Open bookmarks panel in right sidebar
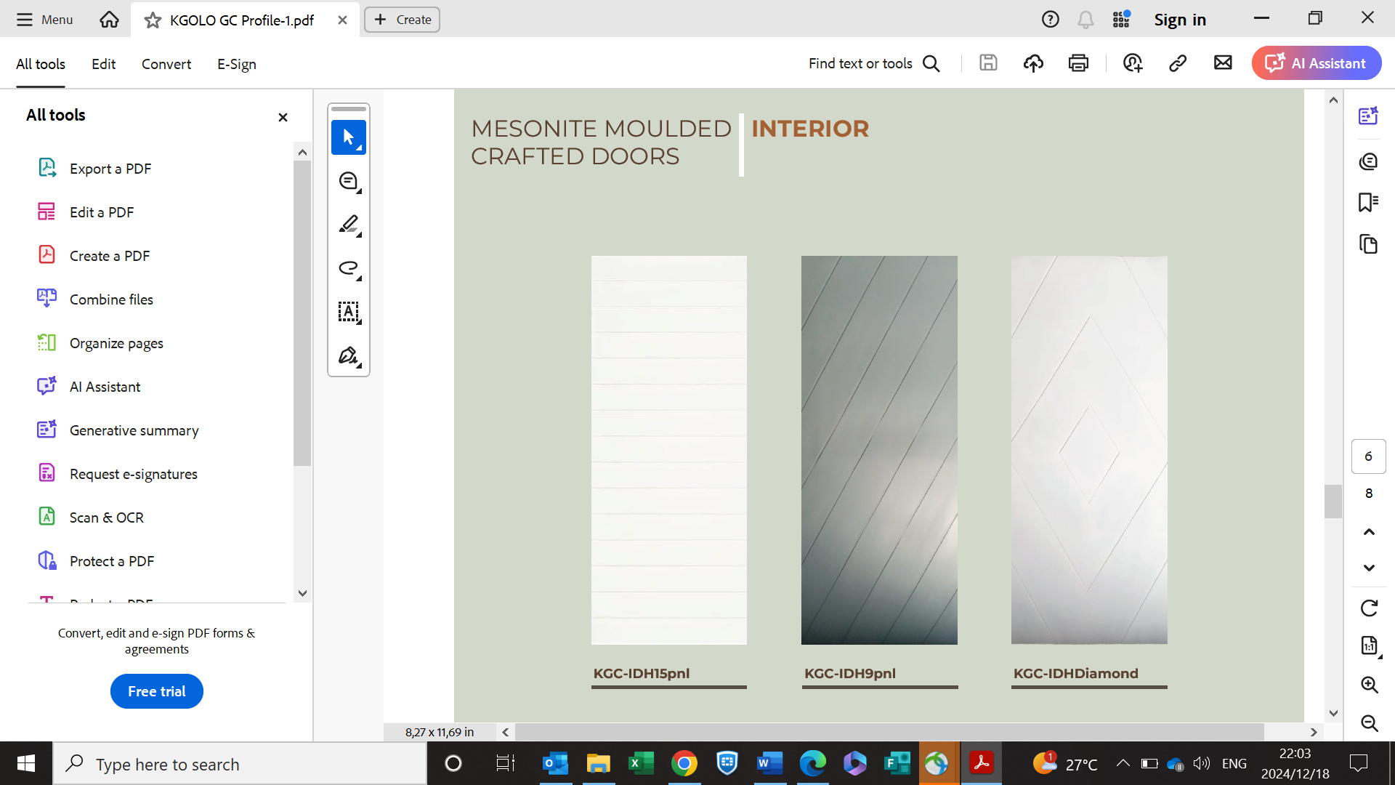 point(1368,202)
